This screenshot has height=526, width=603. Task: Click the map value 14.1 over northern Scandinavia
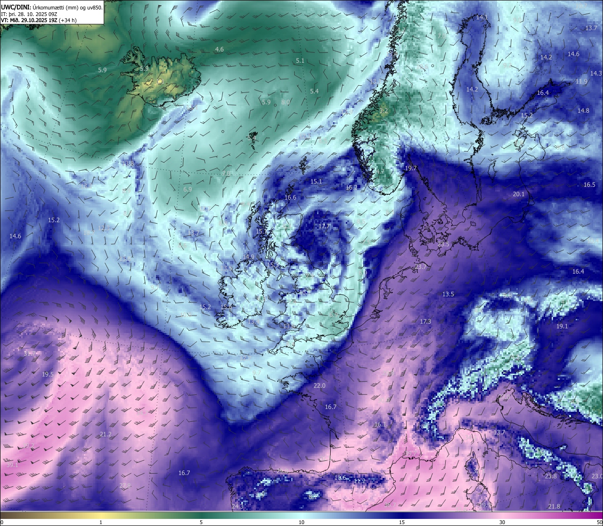[x=482, y=17]
